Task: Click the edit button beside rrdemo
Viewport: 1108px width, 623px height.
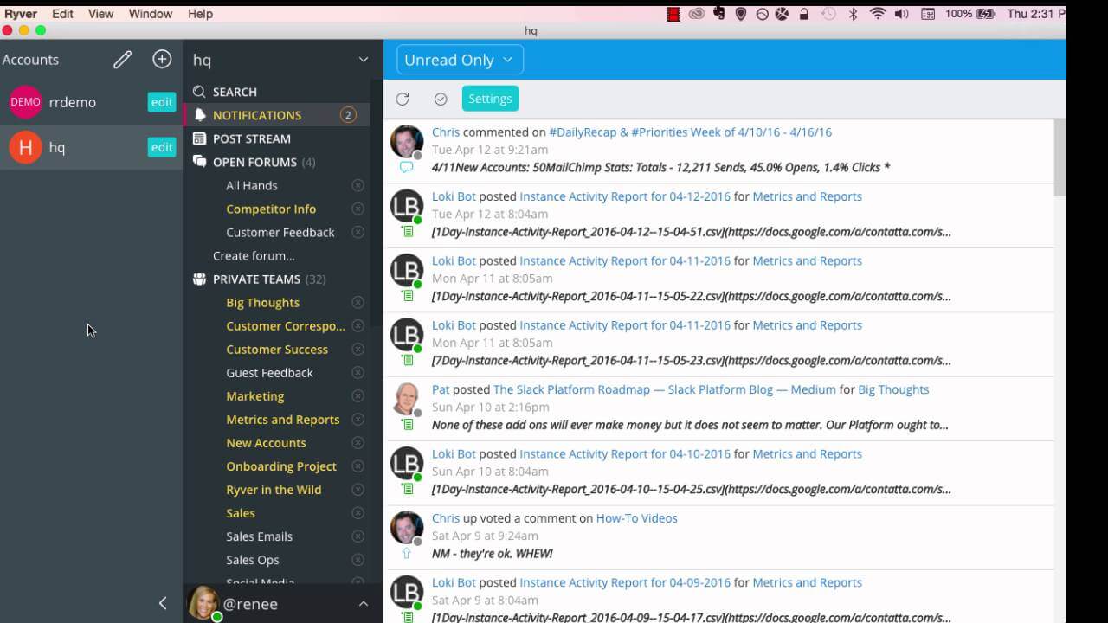Action: pyautogui.click(x=162, y=102)
